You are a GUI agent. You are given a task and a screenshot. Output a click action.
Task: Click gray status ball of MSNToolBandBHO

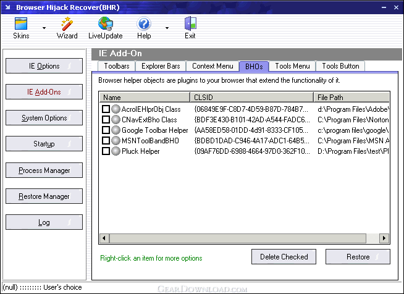click(116, 141)
